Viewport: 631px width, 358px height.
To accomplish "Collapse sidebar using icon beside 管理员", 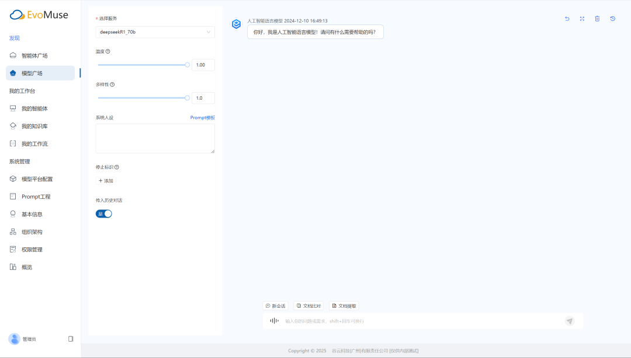I will (71, 339).
